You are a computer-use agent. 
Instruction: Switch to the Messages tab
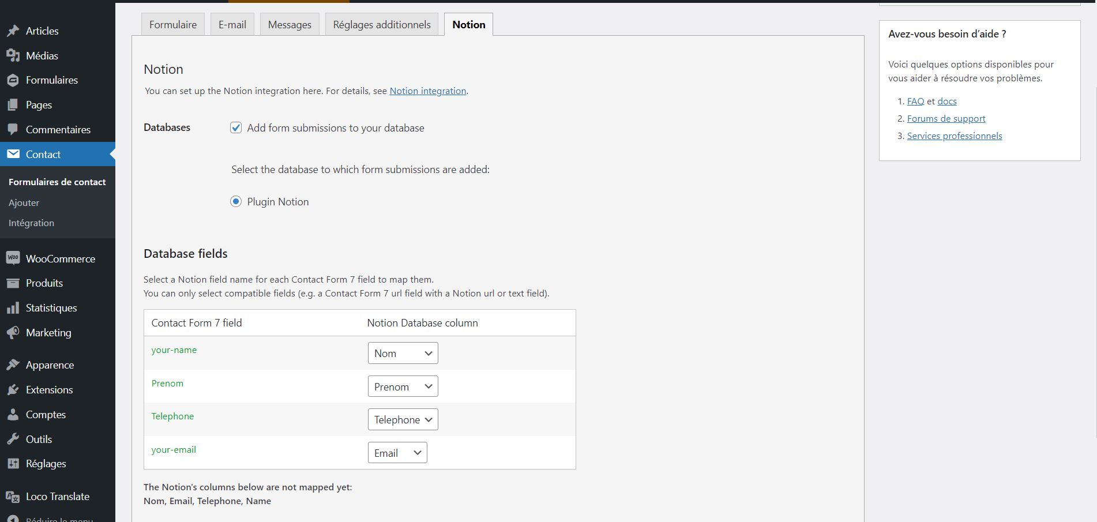click(290, 24)
